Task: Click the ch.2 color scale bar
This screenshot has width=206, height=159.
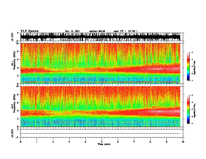Action: [x=188, y=109]
